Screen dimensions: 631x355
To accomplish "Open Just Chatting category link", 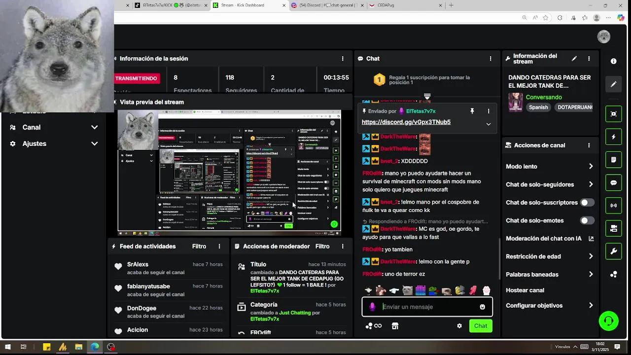I will pos(295,313).
